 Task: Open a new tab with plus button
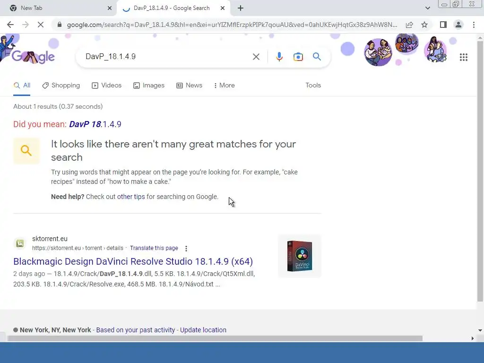(x=241, y=8)
